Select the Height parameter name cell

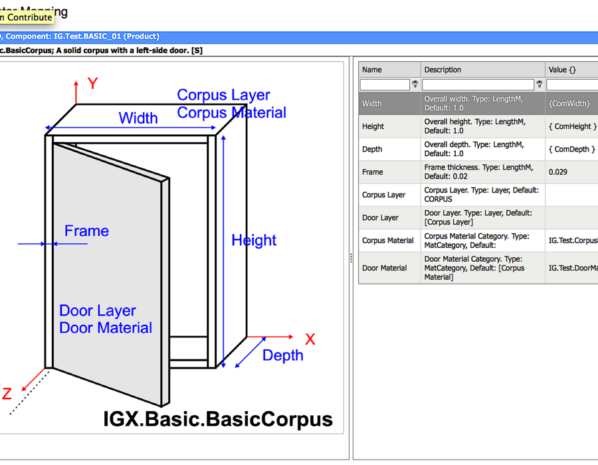point(389,126)
